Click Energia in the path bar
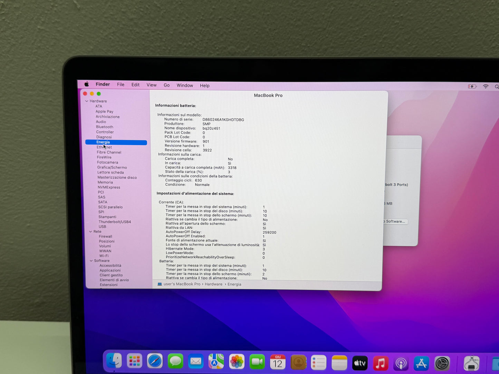This screenshot has height=374, width=499. pyautogui.click(x=234, y=284)
